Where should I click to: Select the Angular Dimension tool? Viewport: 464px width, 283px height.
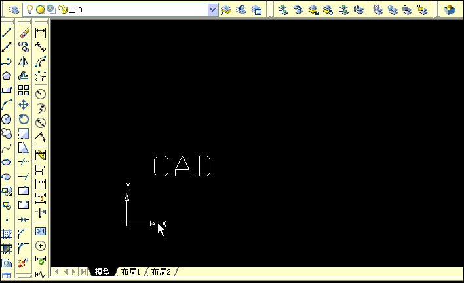(41, 137)
